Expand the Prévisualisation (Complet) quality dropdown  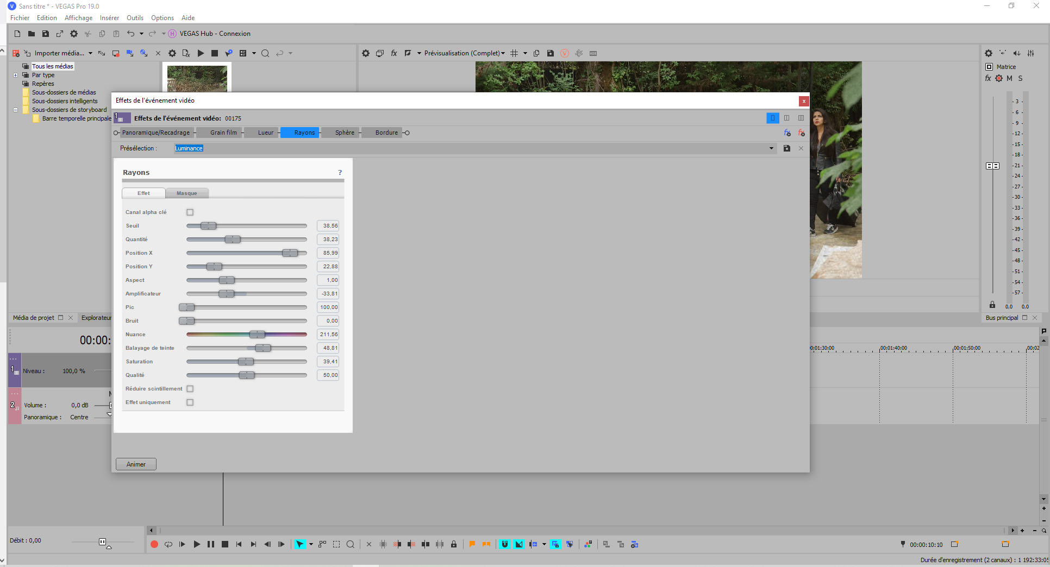[x=503, y=53]
